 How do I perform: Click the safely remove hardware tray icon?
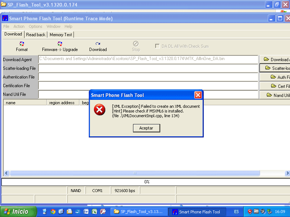269,212
